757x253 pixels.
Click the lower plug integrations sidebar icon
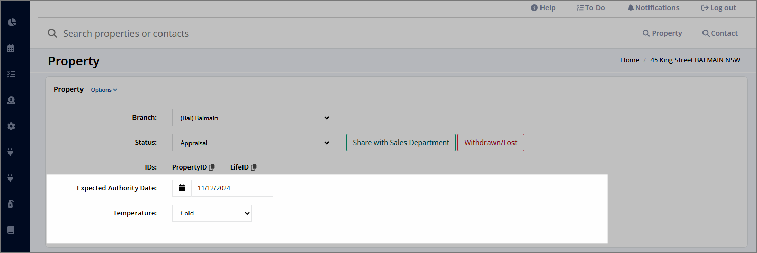(x=11, y=178)
